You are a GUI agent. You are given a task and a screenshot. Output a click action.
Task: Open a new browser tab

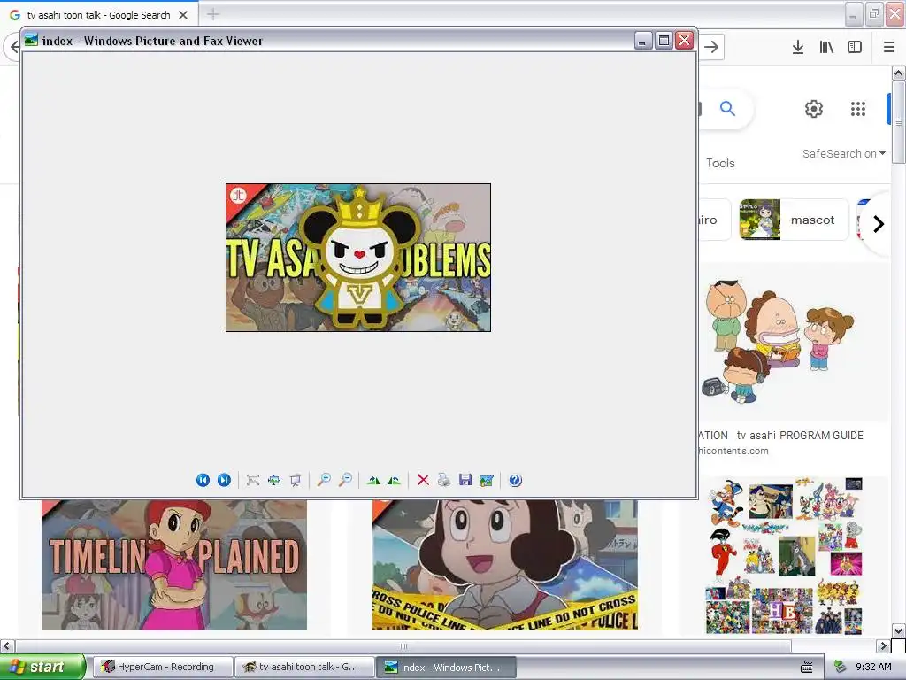click(212, 14)
